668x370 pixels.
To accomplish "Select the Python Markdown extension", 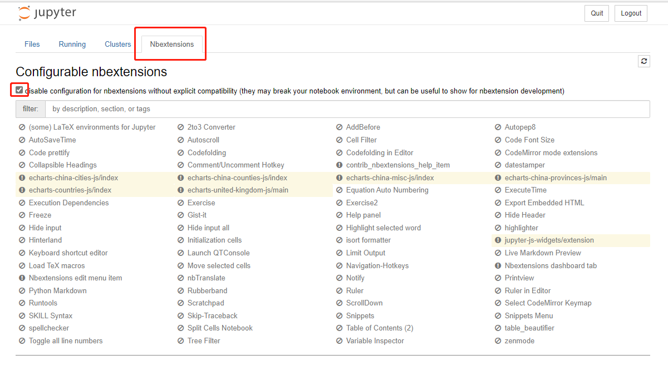I will [x=58, y=291].
